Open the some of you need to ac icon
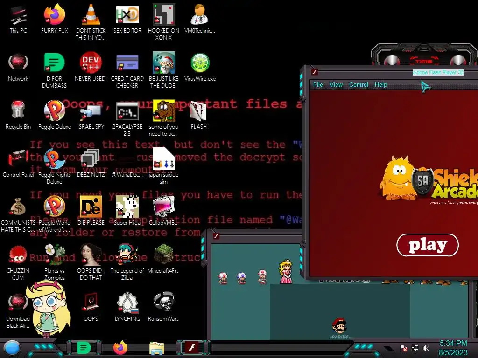 [x=163, y=111]
